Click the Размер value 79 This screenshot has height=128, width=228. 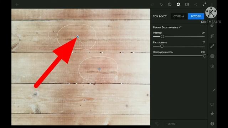coord(203,33)
